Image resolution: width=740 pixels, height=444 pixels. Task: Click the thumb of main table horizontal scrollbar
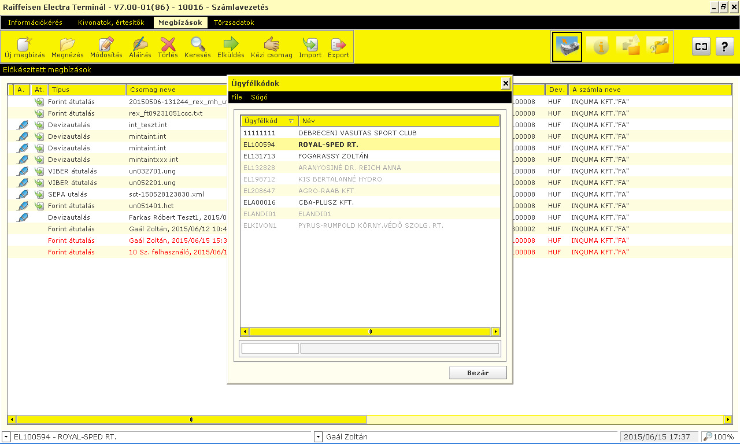click(x=191, y=420)
